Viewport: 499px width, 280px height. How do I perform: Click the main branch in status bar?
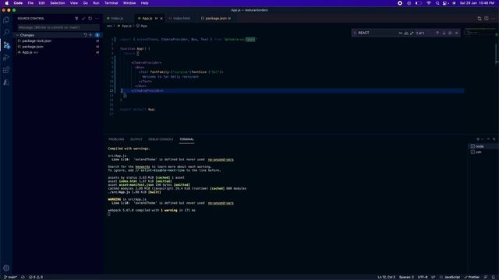pos(10,277)
